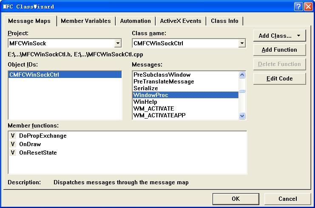Viewport: 315px width, 208px height.
Task: Select DoPropExchange member function
Action: pyautogui.click(x=43, y=136)
